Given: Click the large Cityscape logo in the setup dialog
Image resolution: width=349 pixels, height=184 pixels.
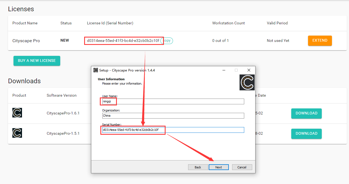Looking at the screenshot, I should (x=247, y=82).
